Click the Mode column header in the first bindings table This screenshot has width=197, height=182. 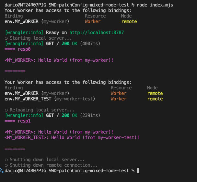click(126, 16)
